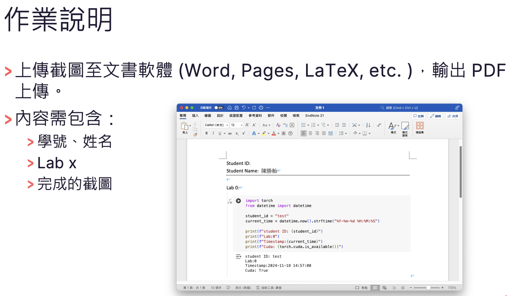Click the 共用 share button

[x=453, y=116]
